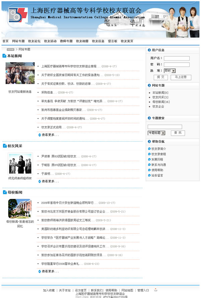This screenshot has height=298, width=201.
Task: Click the 密码 input field
Action: tap(177, 65)
